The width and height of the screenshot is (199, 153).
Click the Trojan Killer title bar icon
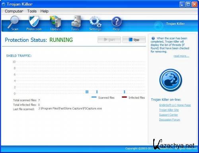tap(4, 4)
